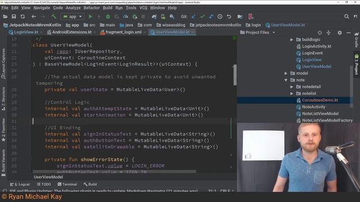Click the wiseassblog breadcrumb folder

tap(171, 25)
